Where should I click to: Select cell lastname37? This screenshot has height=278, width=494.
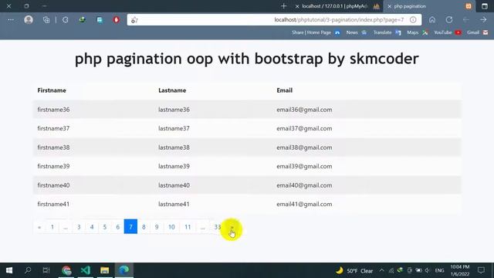point(174,129)
